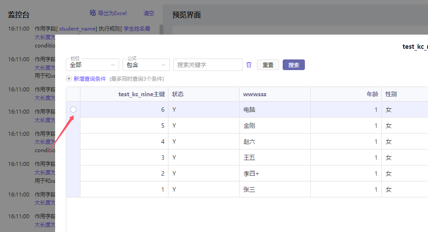Click the 学生姓名最 rule link in log
The width and height of the screenshot is (428, 232).
coord(137,28)
